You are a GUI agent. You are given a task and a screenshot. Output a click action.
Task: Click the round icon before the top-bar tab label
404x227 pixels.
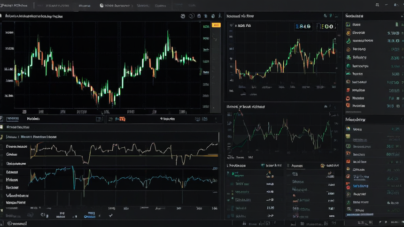[x=101, y=6]
